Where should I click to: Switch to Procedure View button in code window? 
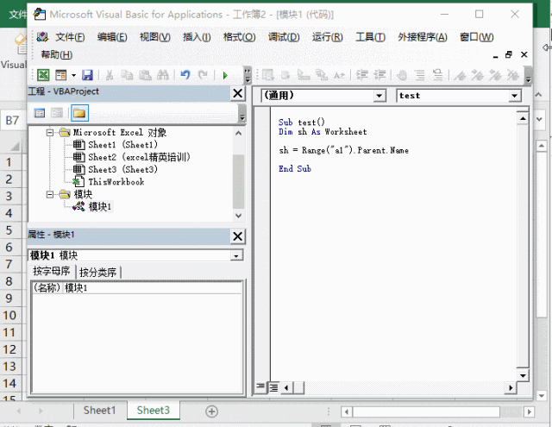coord(260,387)
